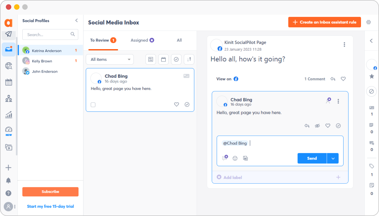The image size is (379, 216).
Task: Collapse the Social Profiles panel
Action: coord(76,20)
